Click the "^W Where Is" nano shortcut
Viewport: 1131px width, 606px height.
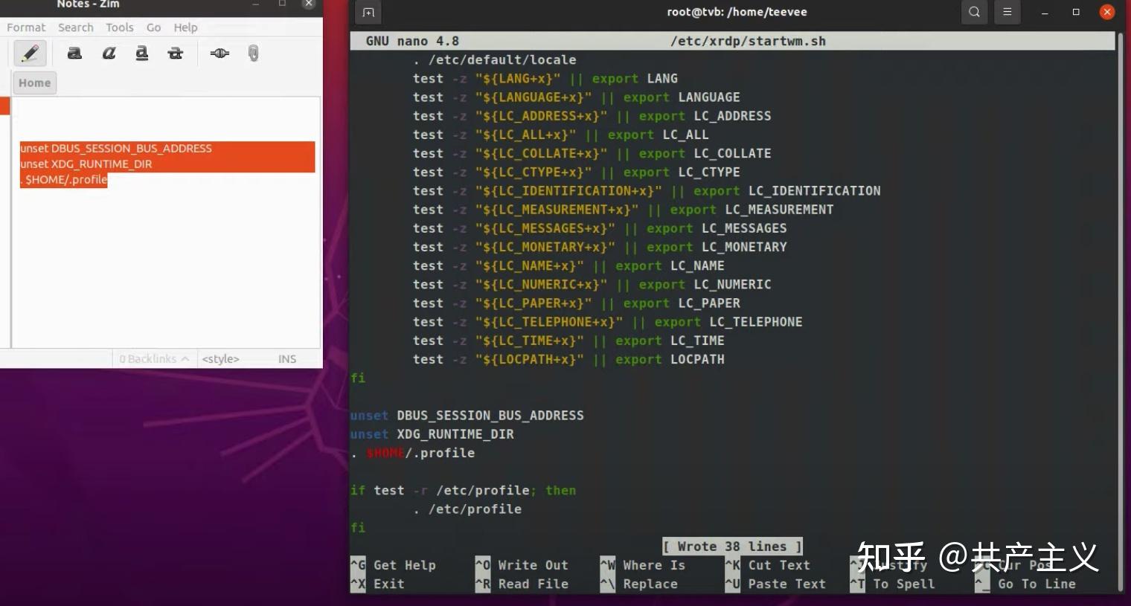coord(643,565)
